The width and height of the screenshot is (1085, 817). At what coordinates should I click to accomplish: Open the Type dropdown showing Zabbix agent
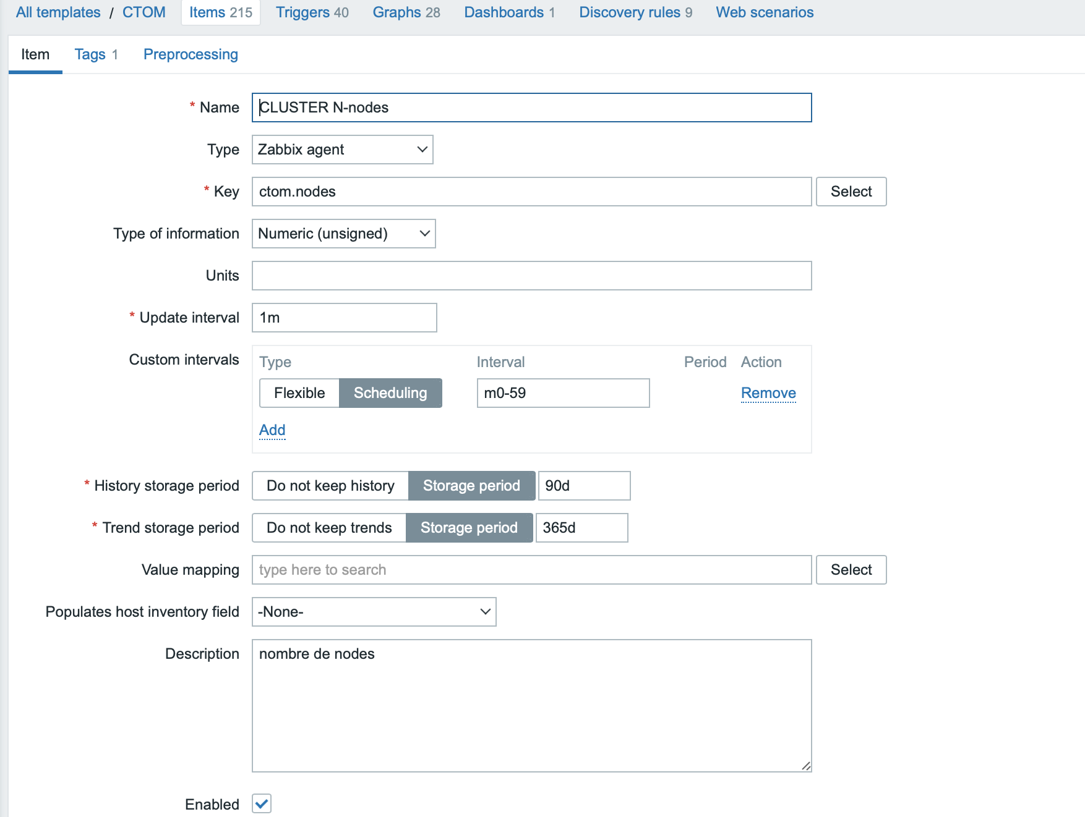342,150
